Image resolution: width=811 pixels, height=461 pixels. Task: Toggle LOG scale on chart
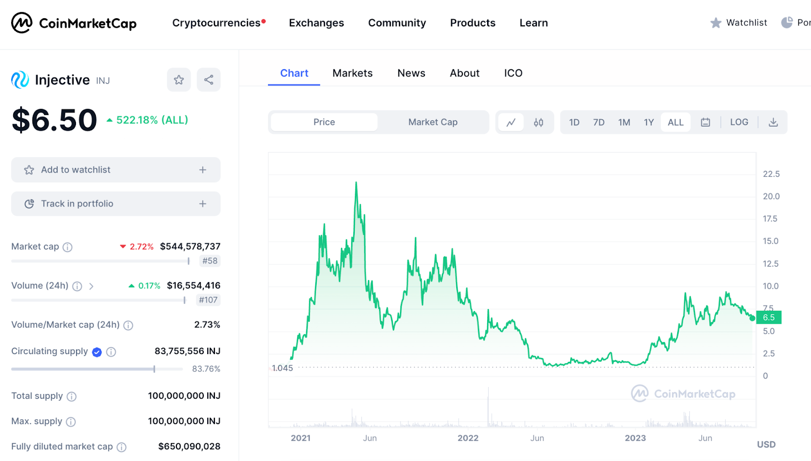coord(739,122)
